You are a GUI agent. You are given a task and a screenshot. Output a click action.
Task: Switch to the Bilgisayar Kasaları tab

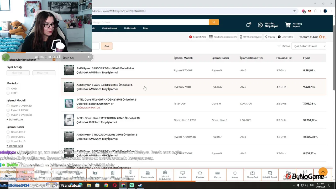pyautogui.click(x=130, y=175)
